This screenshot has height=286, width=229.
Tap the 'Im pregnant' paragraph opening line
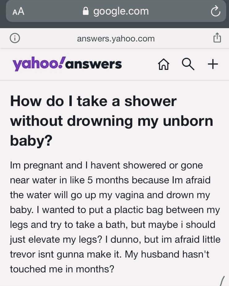(x=106, y=165)
